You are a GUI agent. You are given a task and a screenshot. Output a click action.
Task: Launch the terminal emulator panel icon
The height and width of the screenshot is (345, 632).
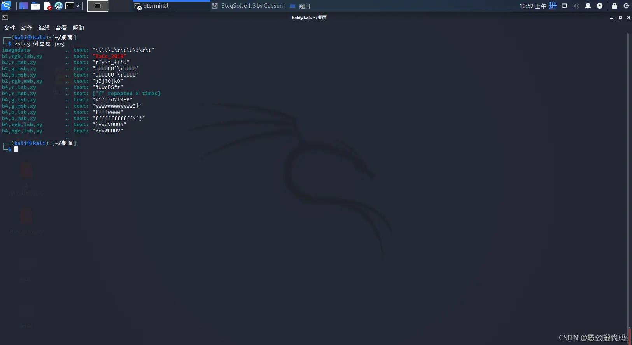coord(70,6)
